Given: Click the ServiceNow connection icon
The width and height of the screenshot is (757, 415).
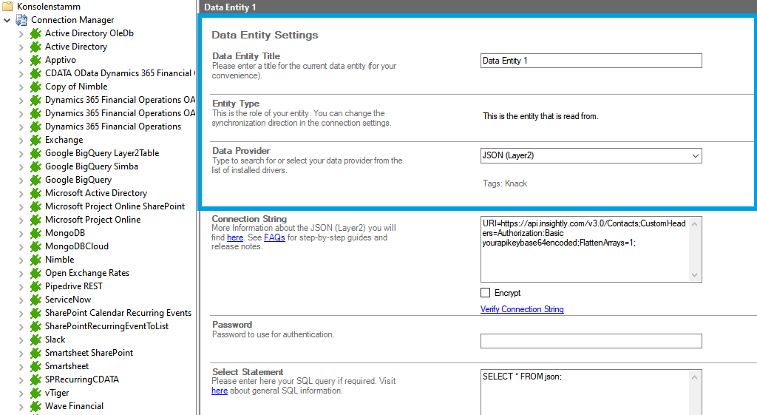Looking at the screenshot, I should [x=35, y=300].
